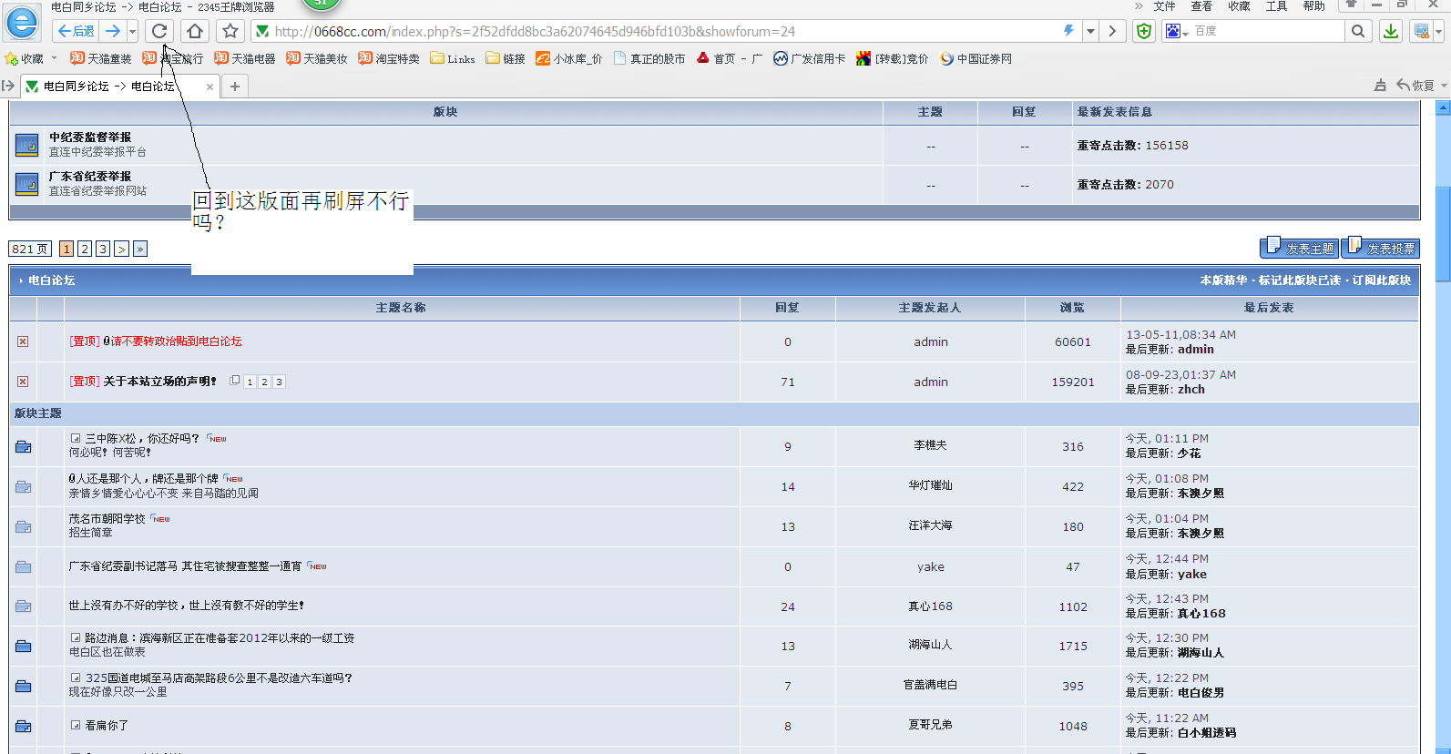Click the star bookmark icon in toolbar
Screen dimensions: 1451x754
pos(230,31)
